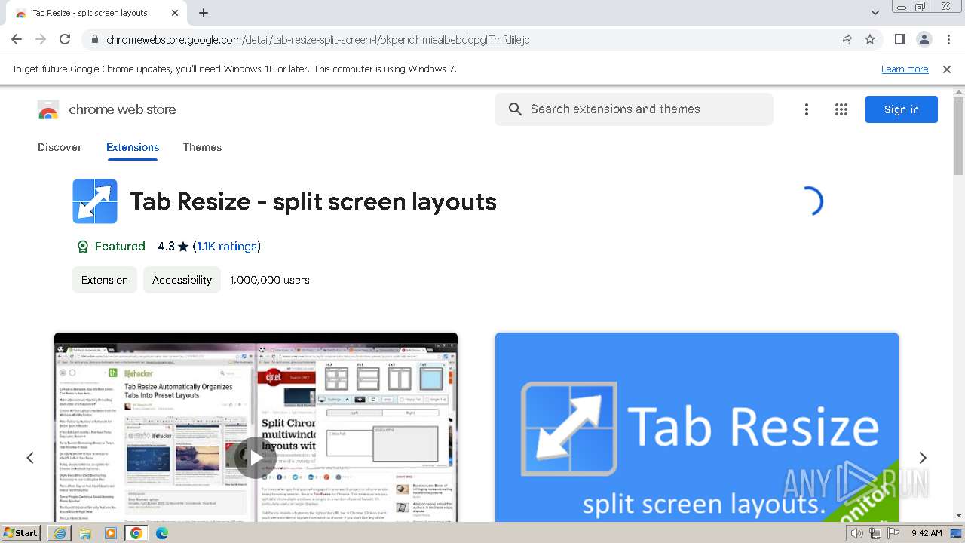
Task: Open the 1.1K ratings link
Action: (227, 246)
